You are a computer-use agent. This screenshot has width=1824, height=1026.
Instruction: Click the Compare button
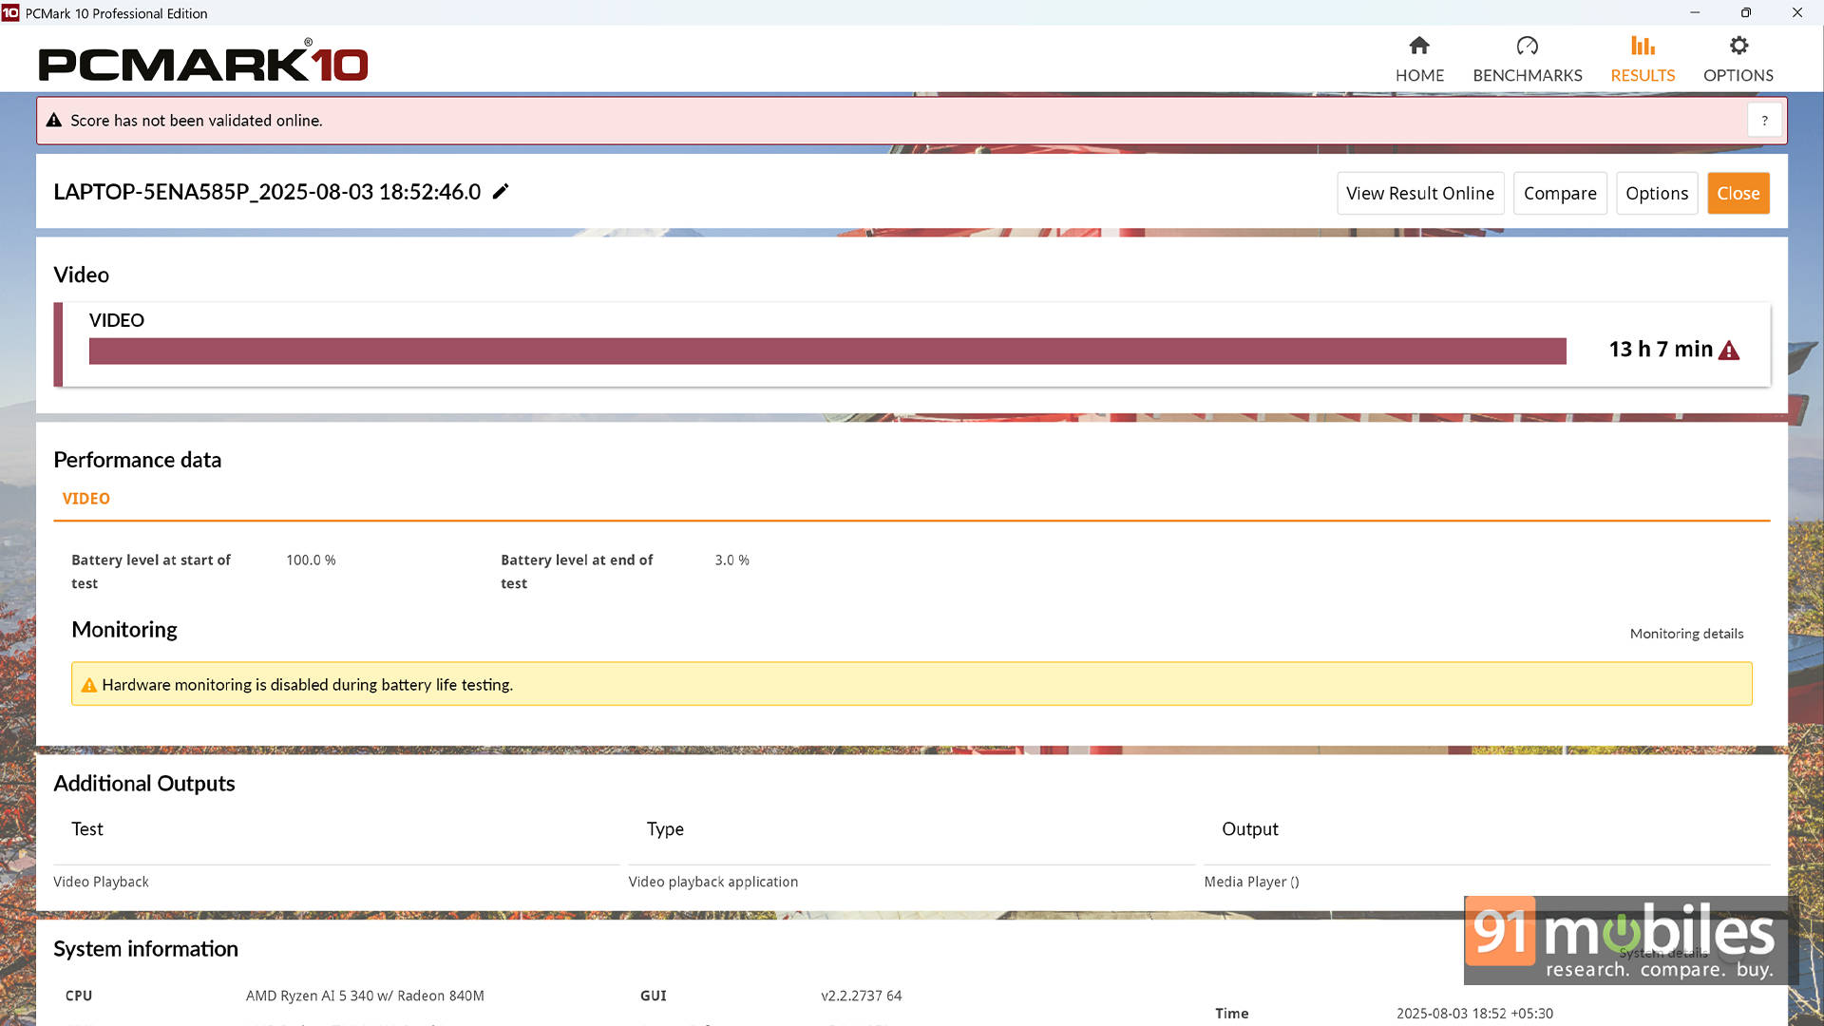tap(1559, 194)
